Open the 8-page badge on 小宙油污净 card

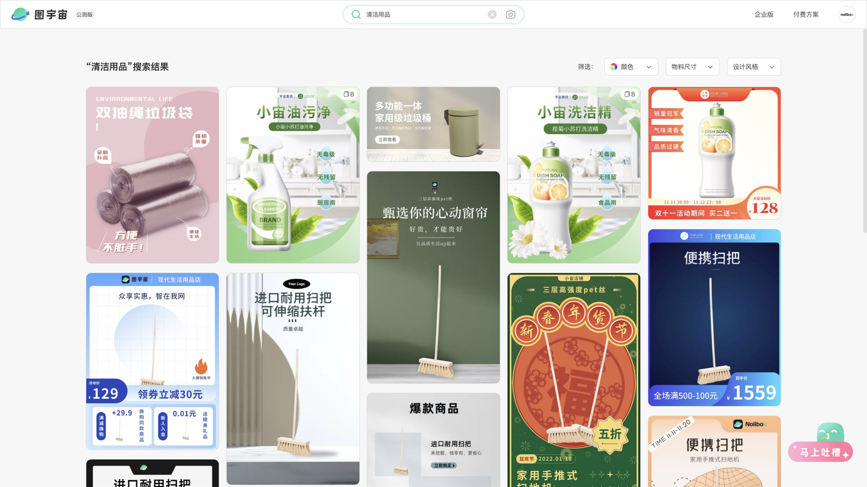tap(349, 94)
